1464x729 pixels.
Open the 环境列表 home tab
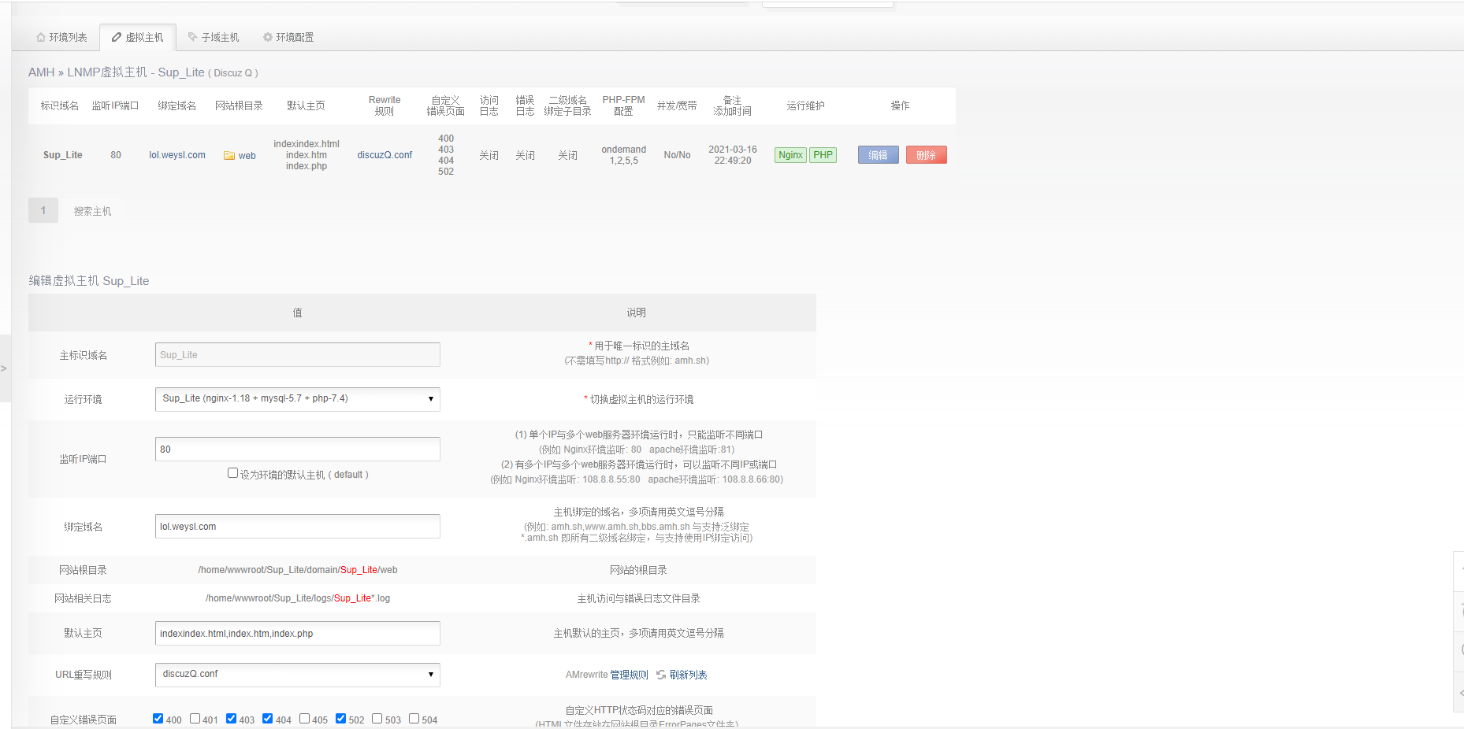61,37
